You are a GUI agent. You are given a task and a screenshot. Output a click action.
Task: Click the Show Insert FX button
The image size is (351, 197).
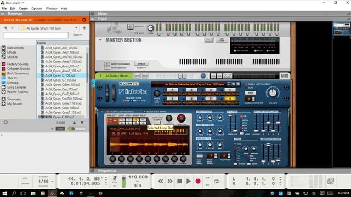[x=107, y=68]
